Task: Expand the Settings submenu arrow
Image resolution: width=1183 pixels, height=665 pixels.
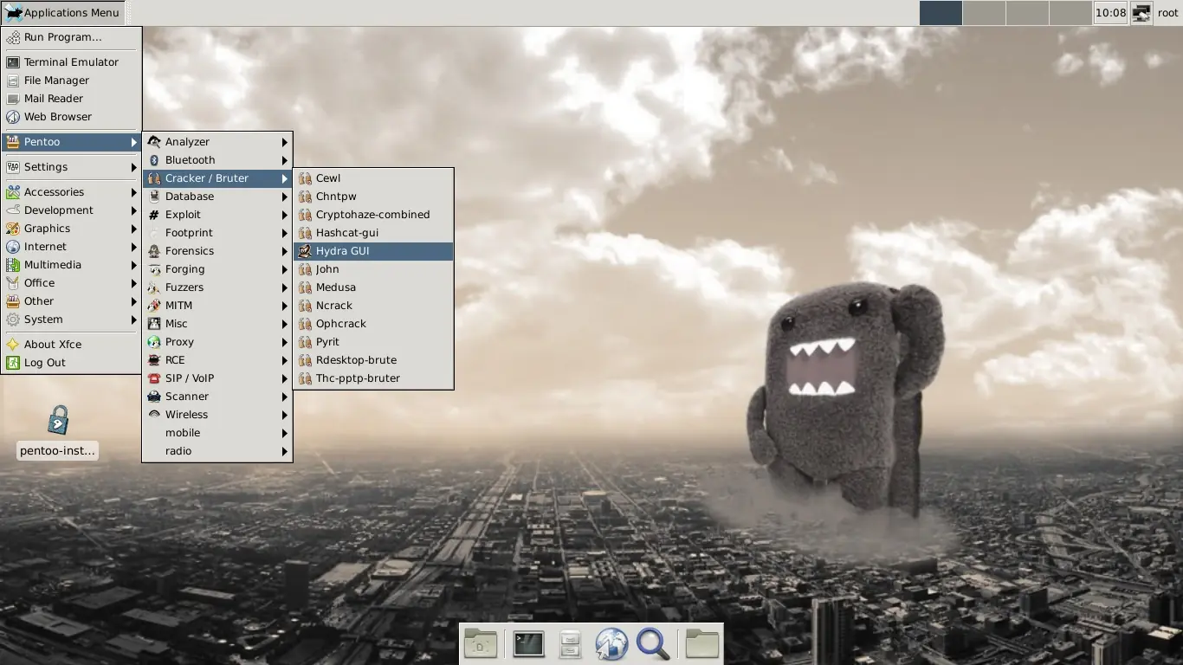Action: pyautogui.click(x=133, y=167)
